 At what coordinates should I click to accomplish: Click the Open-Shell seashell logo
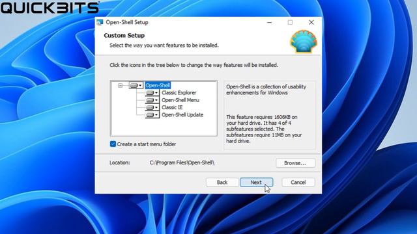(x=304, y=42)
